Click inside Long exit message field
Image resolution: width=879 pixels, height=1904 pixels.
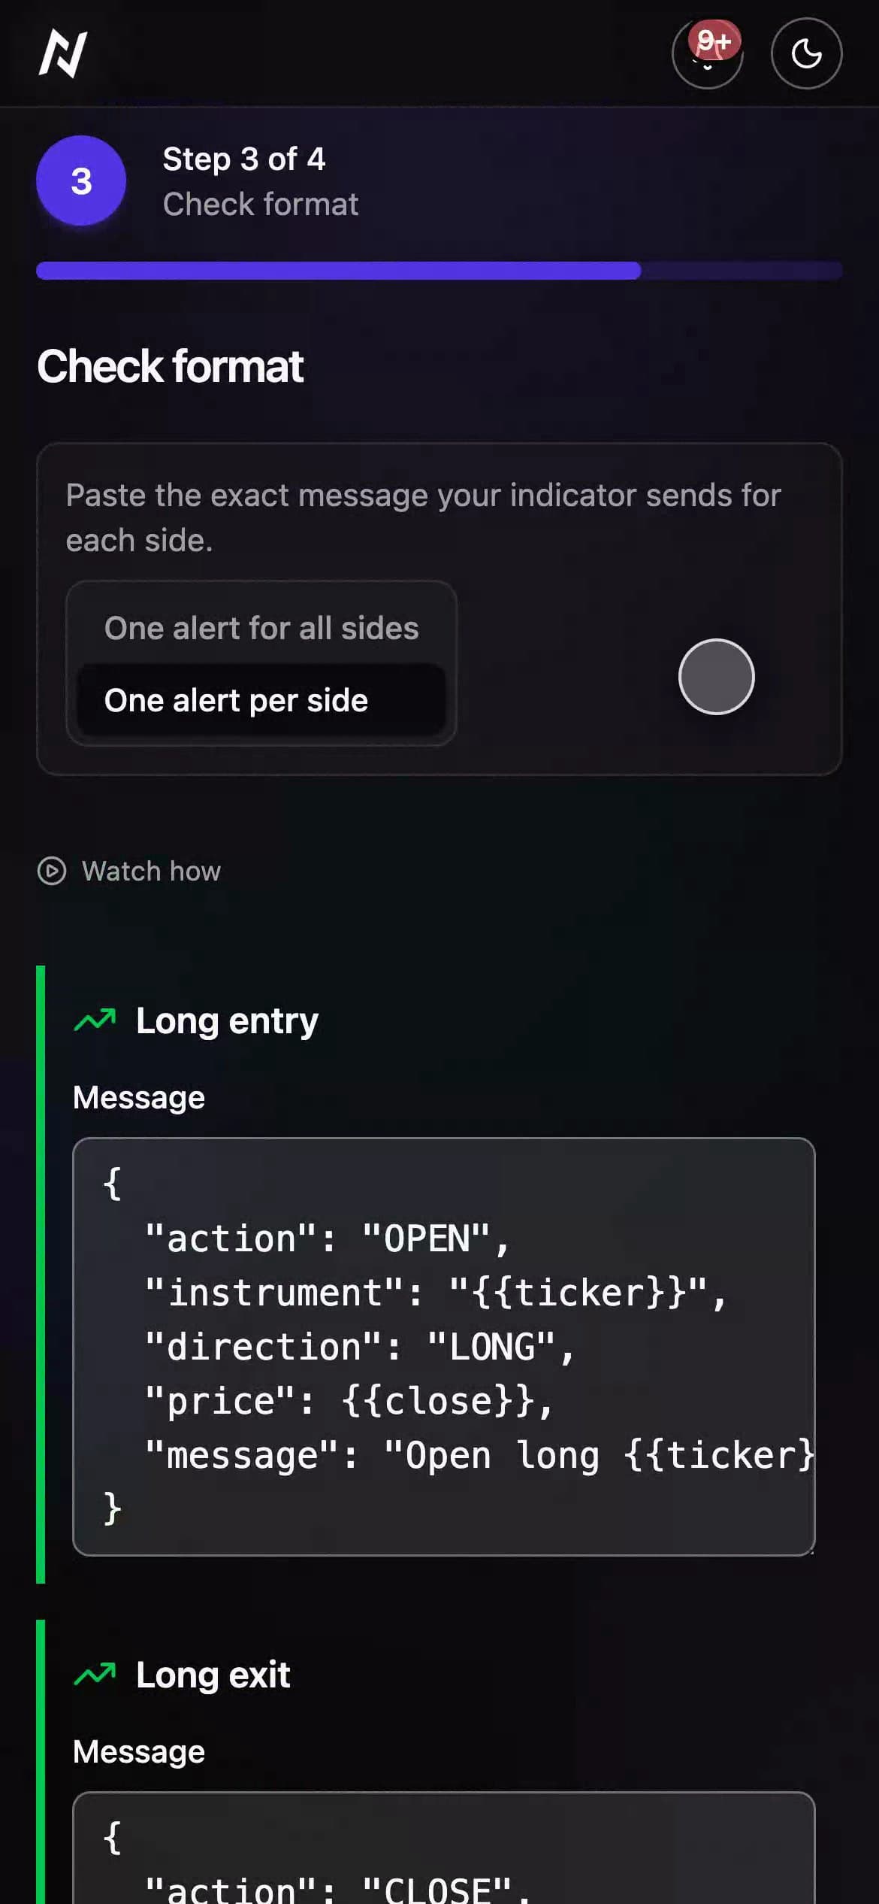[x=444, y=1848]
